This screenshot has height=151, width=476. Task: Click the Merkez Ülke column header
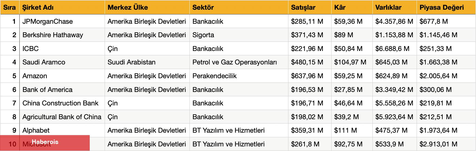128,7
